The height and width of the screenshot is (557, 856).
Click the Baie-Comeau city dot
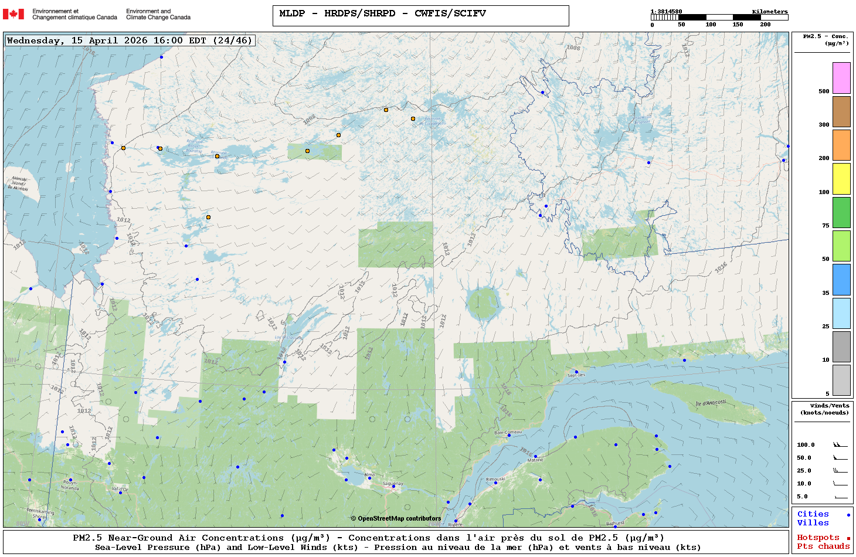(508, 436)
